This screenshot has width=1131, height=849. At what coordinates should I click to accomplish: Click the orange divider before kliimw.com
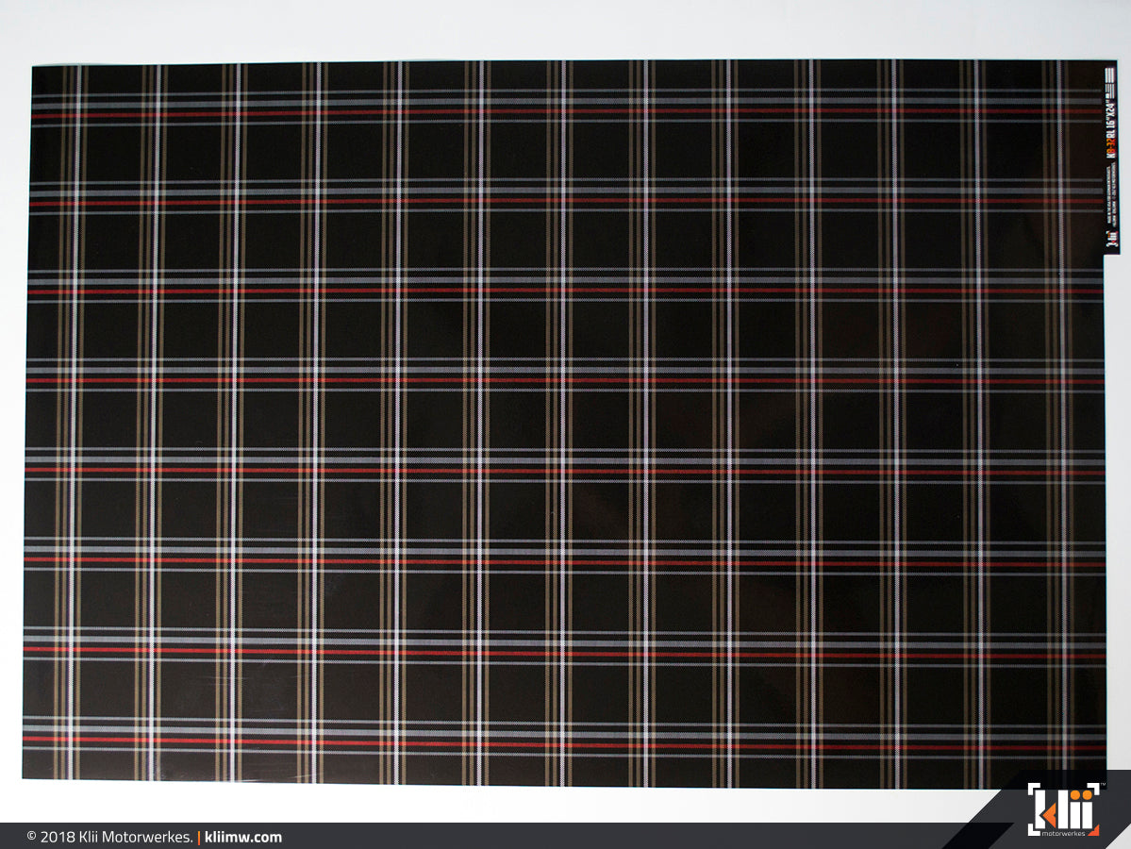point(199,837)
